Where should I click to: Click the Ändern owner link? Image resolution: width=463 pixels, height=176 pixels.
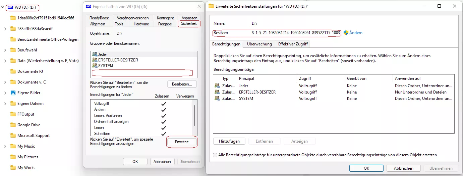pyautogui.click(x=356, y=33)
